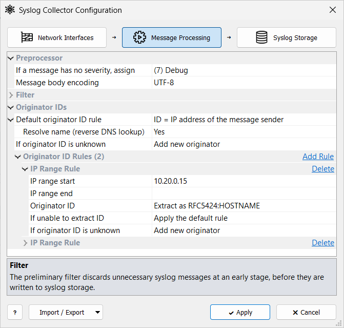Select 'If a message has no severity, assign' row
The width and height of the screenshot is (344, 328).
coord(175,70)
